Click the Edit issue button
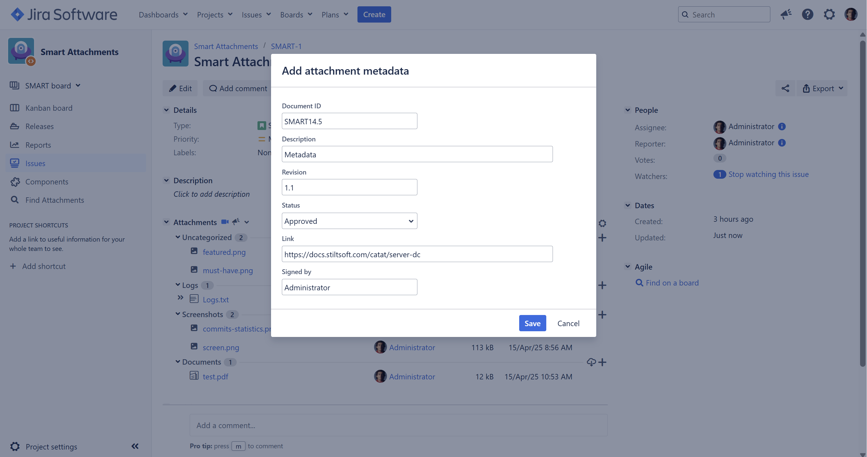Viewport: 867px width, 457px height. 180,88
